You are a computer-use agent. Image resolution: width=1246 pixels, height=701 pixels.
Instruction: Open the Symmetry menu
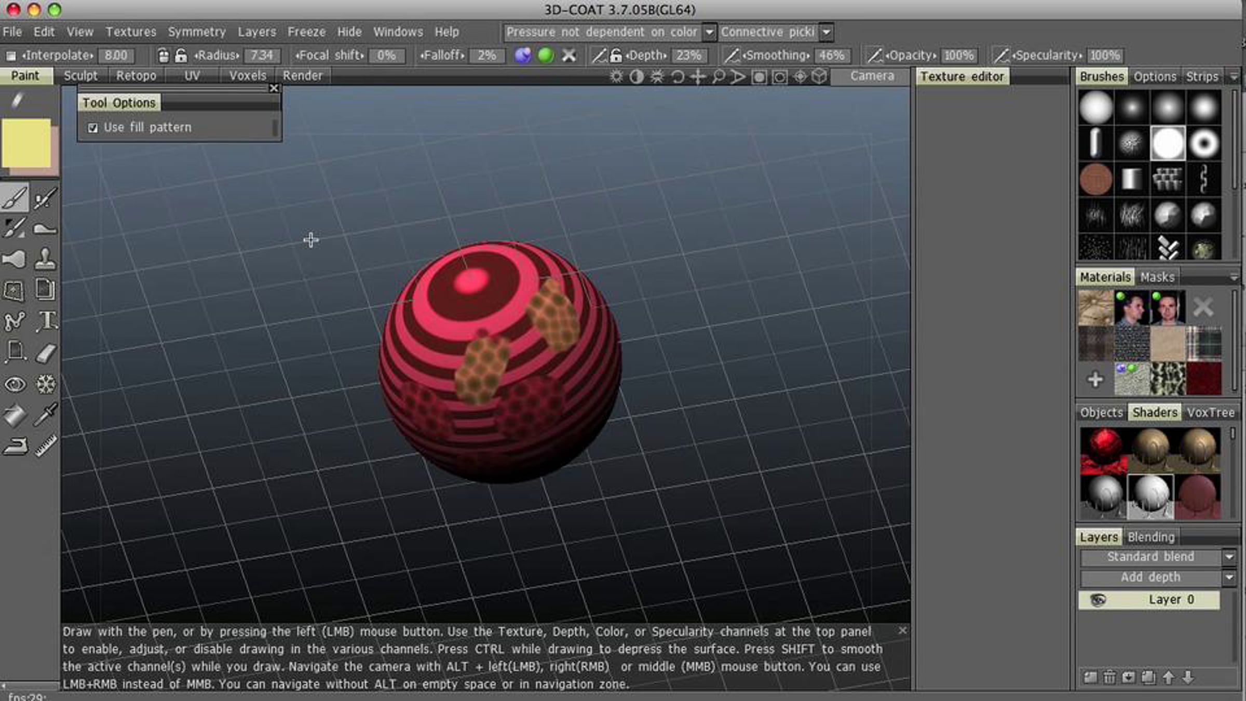pos(197,32)
